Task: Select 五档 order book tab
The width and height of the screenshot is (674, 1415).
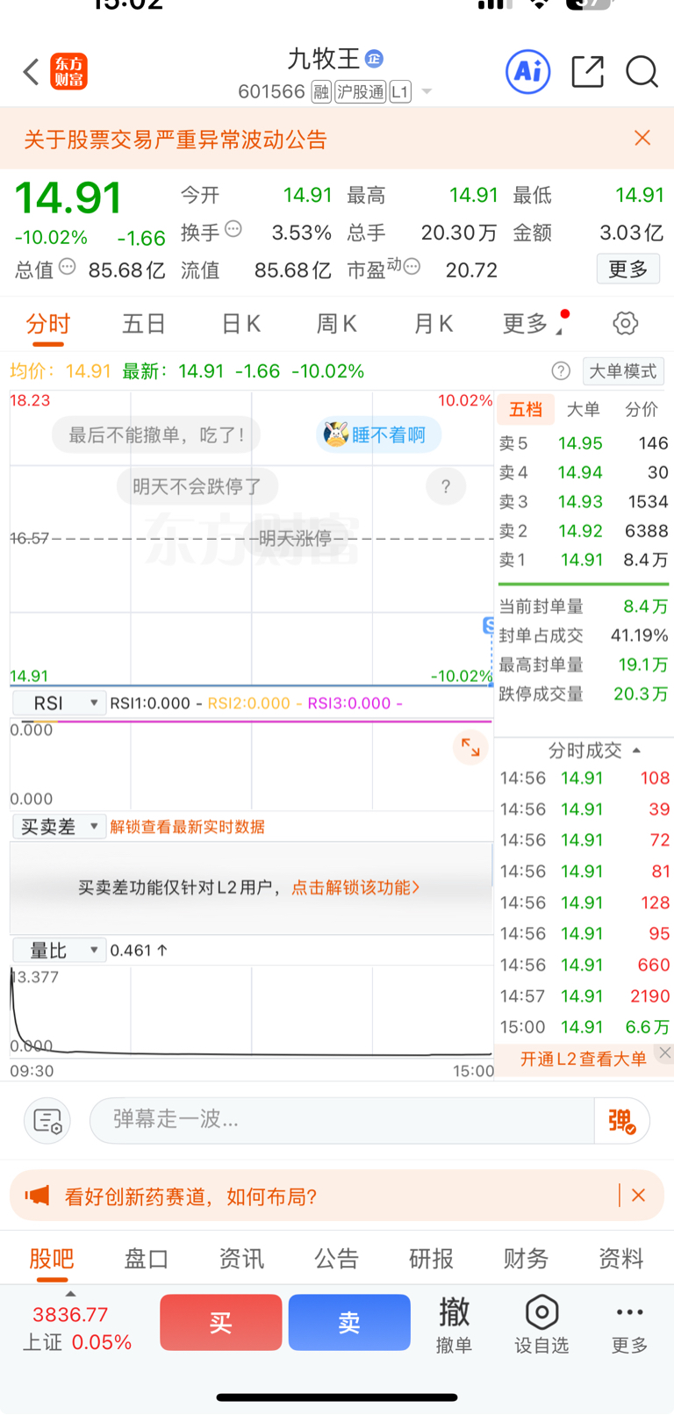Action: click(x=526, y=409)
